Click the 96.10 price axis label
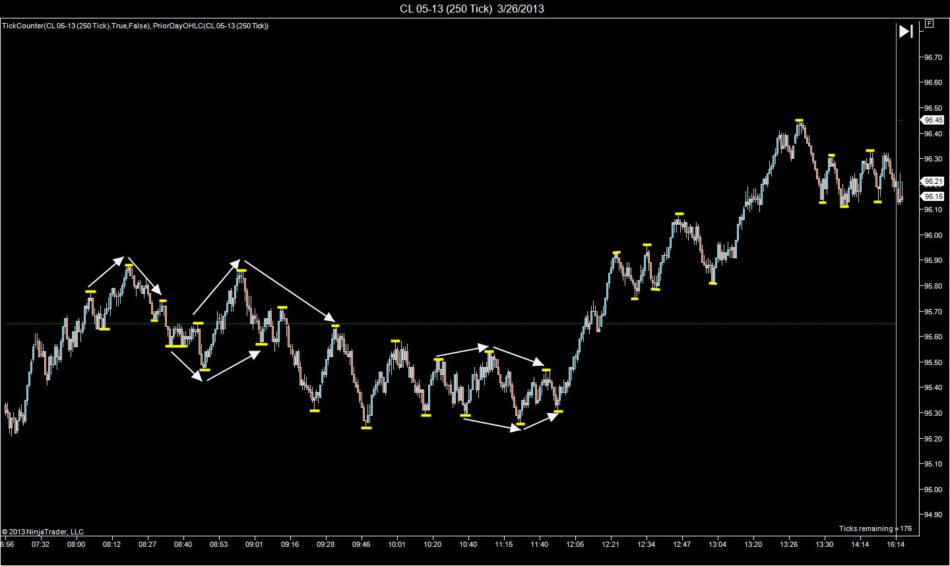The height and width of the screenshot is (566, 950). [933, 210]
